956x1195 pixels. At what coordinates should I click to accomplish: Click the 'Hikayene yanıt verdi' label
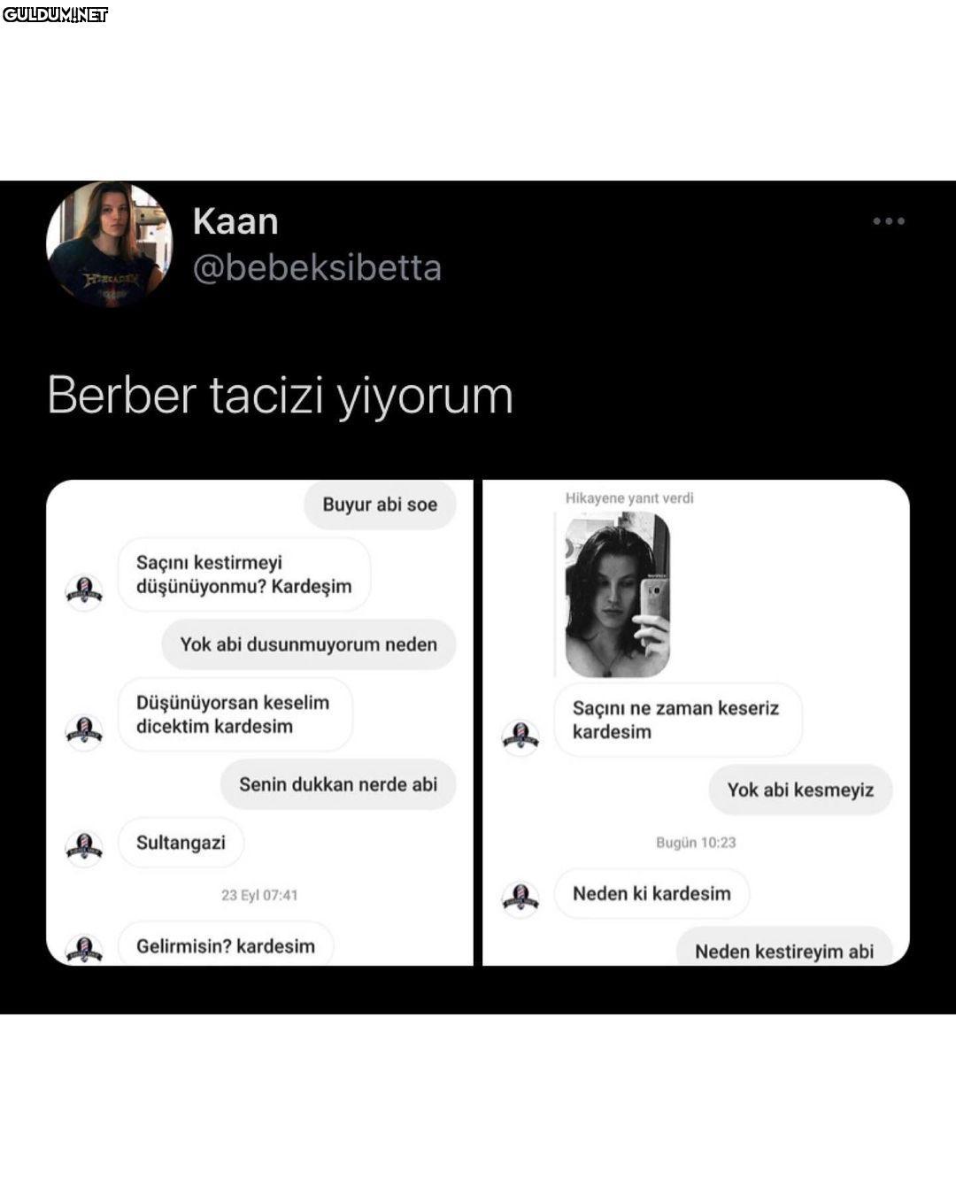coord(629,498)
